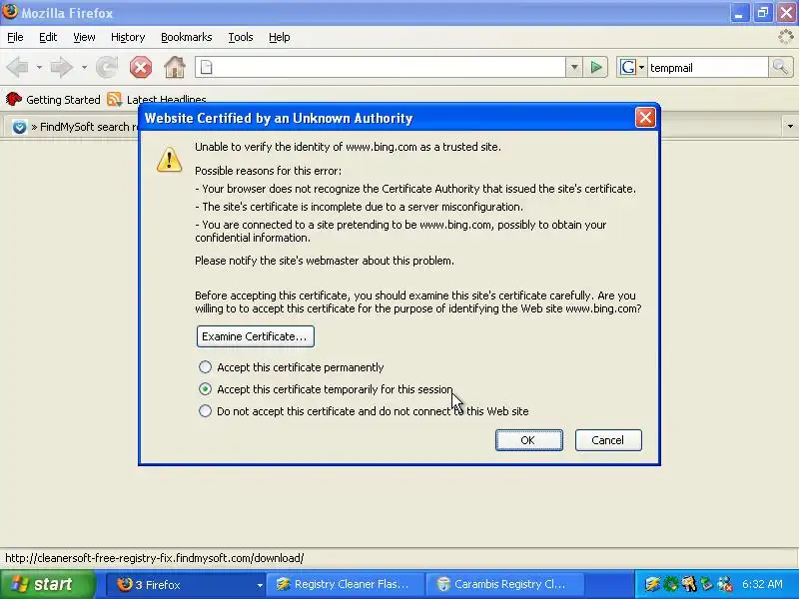Click the red Stop loading icon

(141, 67)
